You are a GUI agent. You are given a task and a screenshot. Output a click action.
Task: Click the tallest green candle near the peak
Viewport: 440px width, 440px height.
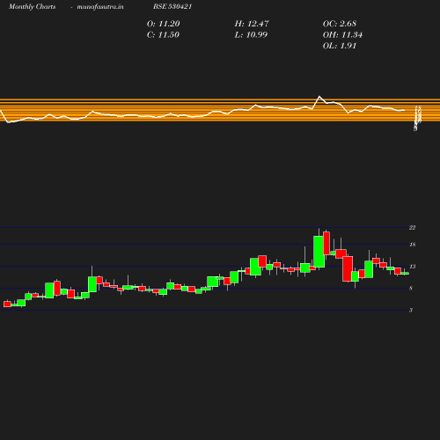tap(319, 252)
